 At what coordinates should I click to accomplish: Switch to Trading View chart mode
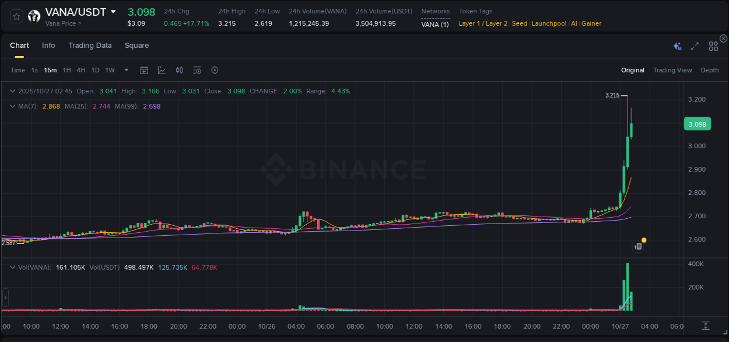(x=672, y=70)
